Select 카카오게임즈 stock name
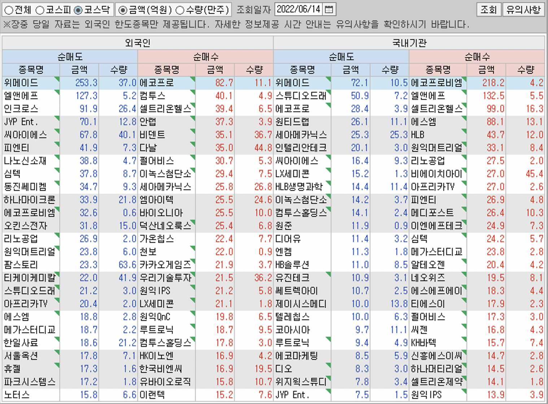548x404 pixels. click(x=165, y=265)
